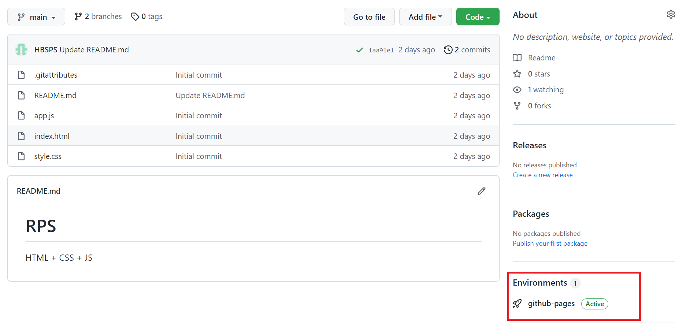Open Initial commit message for .gitattributes
690x327 pixels.
click(199, 75)
